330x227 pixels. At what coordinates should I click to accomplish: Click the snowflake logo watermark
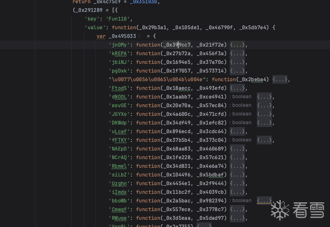280,210
